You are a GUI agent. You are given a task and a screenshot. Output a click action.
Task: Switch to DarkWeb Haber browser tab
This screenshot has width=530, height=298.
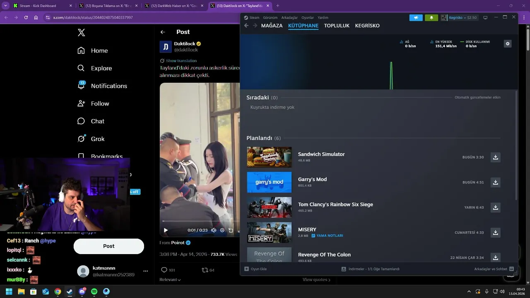tap(173, 6)
